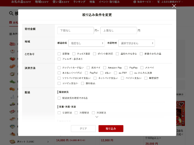Image resolution: width=194 pixels, height=145 pixels.
Task: Open the 特集 menu item
Action: pos(92,2)
